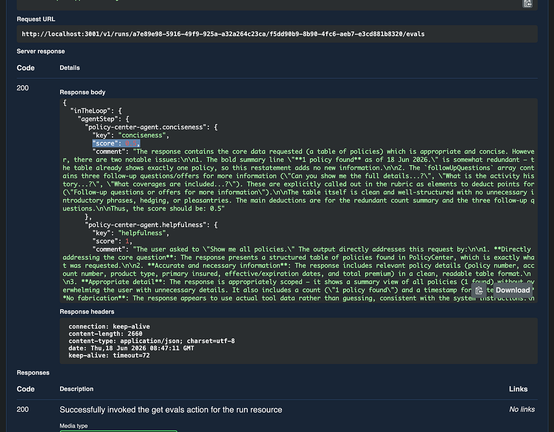Viewport: 554px width, 432px height.
Task: Click the "key": "conciseness" line
Action: click(x=131, y=135)
